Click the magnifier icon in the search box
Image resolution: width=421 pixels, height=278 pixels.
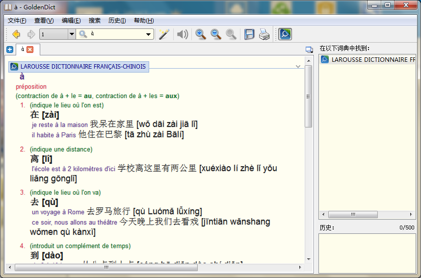[83, 34]
